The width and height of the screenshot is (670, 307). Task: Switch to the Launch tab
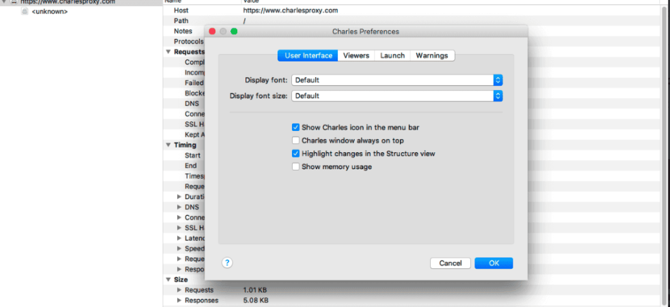click(x=392, y=55)
